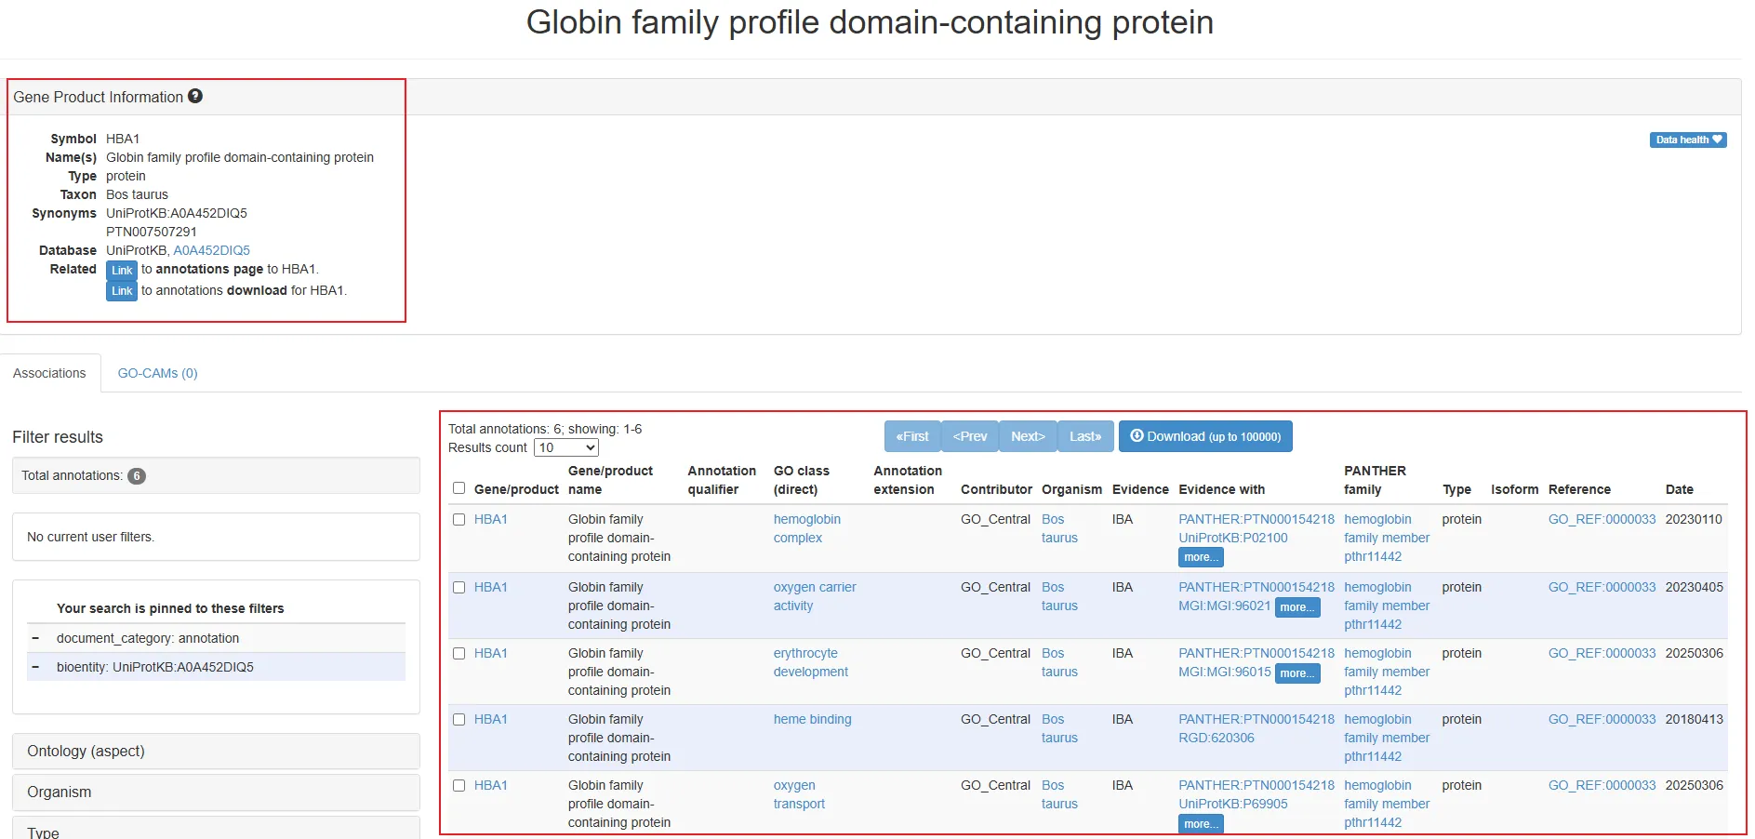Go to Next results page
Viewport: 1755px width, 839px height.
[1028, 436]
